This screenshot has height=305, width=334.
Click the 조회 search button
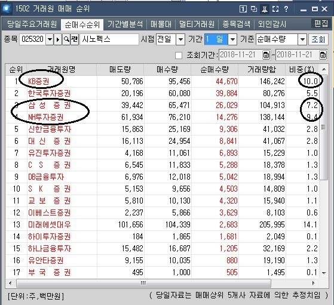point(318,39)
